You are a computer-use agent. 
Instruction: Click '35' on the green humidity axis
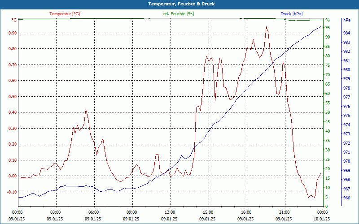pos(328,141)
